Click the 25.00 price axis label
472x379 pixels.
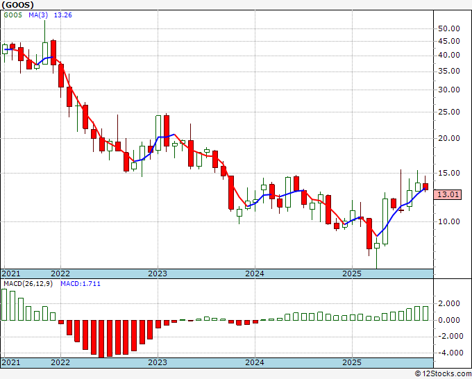tap(449, 112)
